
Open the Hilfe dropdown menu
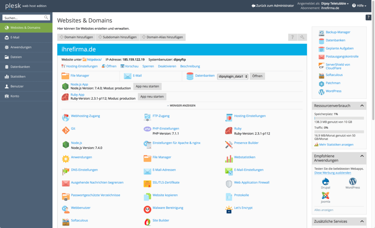pyautogui.click(x=359, y=5)
